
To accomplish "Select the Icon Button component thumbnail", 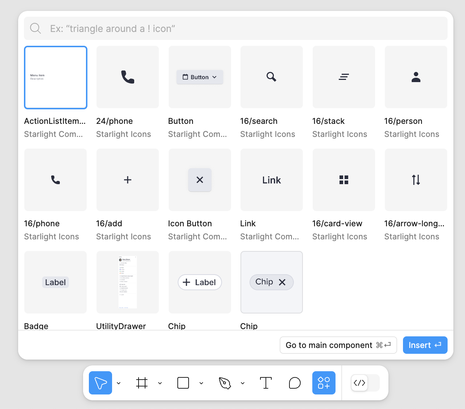I will coord(200,180).
